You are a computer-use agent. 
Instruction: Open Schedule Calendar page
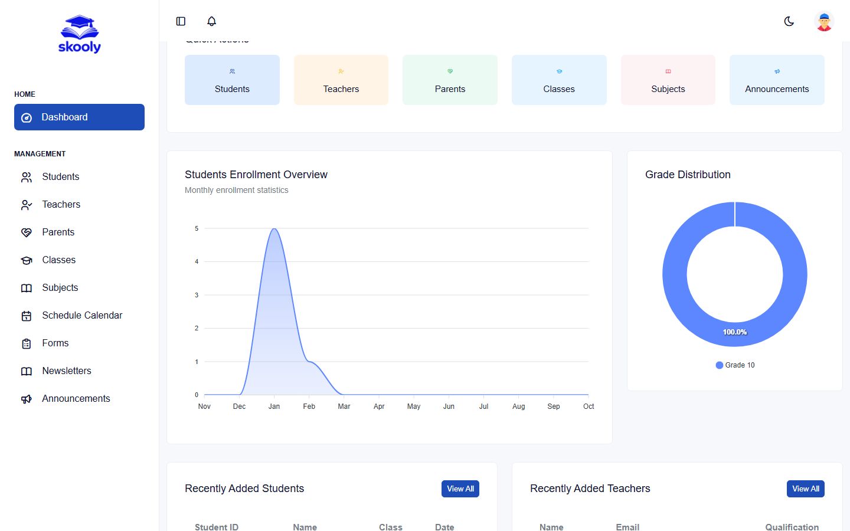click(79, 316)
